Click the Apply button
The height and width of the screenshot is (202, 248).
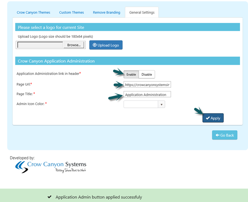(213, 118)
